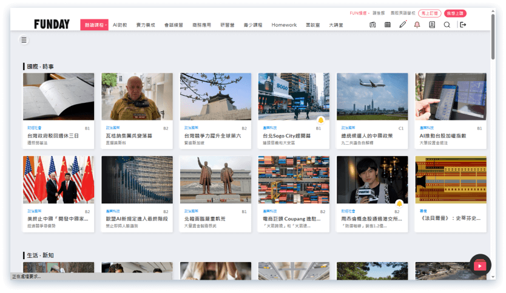The image size is (506, 293).
Task: Click the 國際 · 時事 section heading
Action: [40, 67]
